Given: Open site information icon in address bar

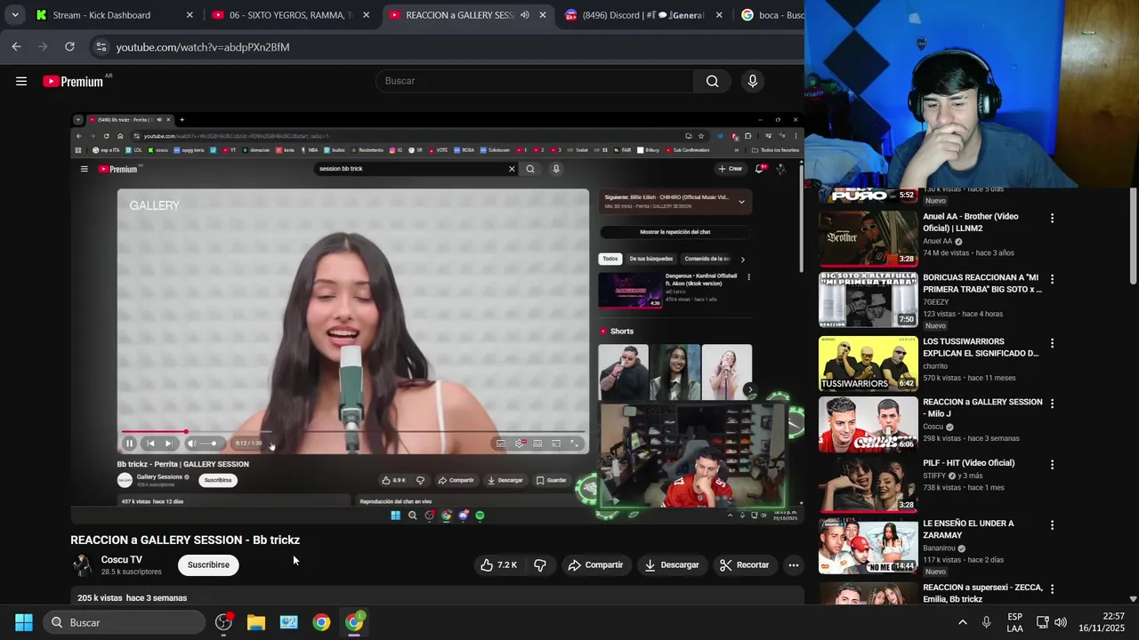Looking at the screenshot, I should pyautogui.click(x=101, y=47).
